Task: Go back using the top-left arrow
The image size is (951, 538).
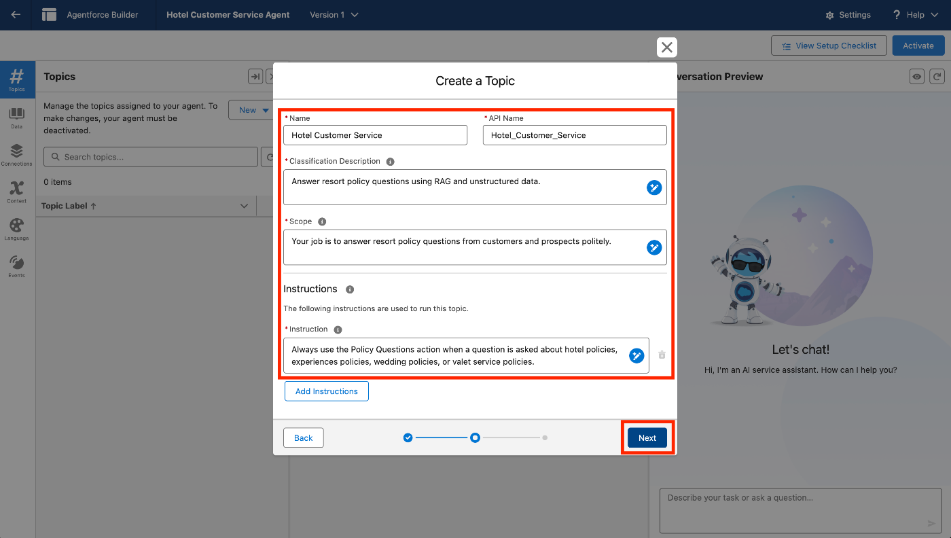Action: pyautogui.click(x=15, y=15)
